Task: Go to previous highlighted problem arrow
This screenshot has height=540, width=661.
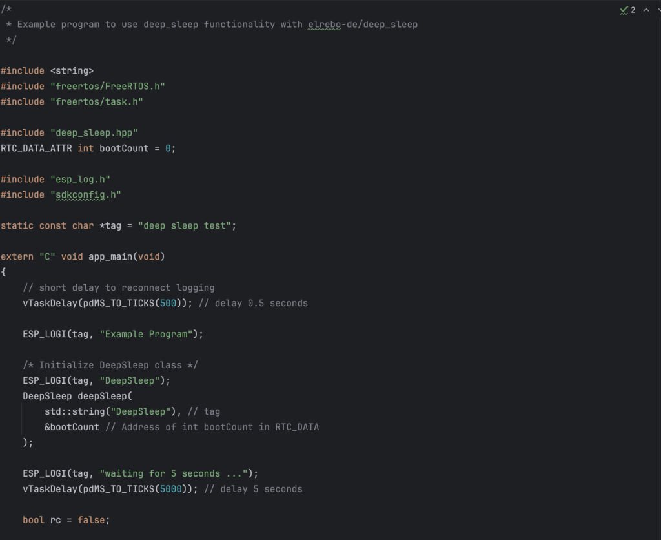Action: click(646, 10)
